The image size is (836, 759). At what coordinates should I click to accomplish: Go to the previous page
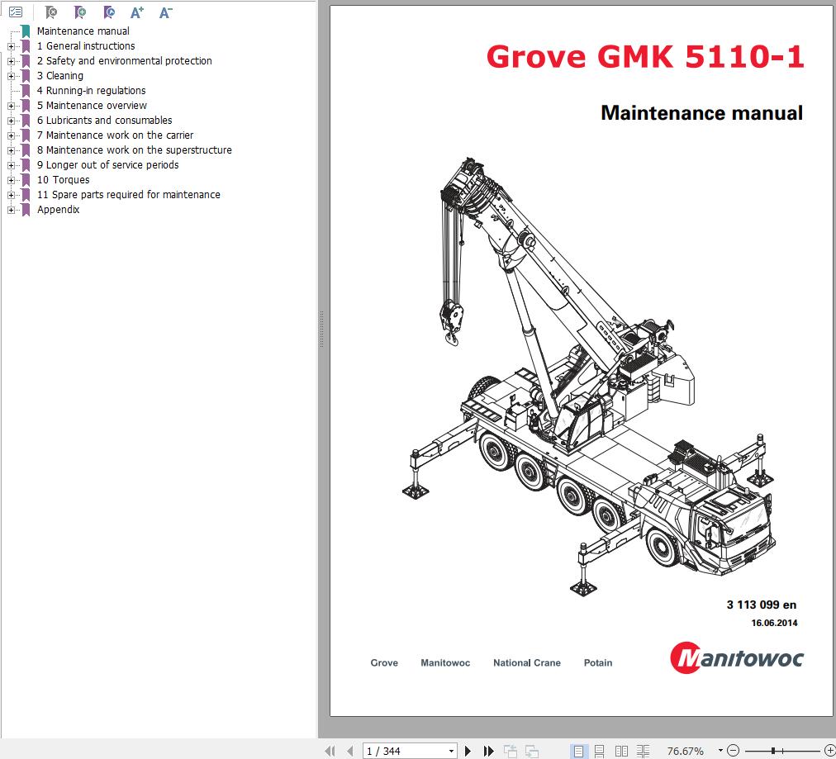coord(349,751)
